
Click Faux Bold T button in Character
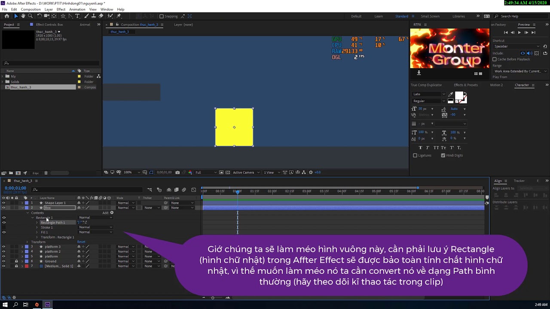point(420,148)
